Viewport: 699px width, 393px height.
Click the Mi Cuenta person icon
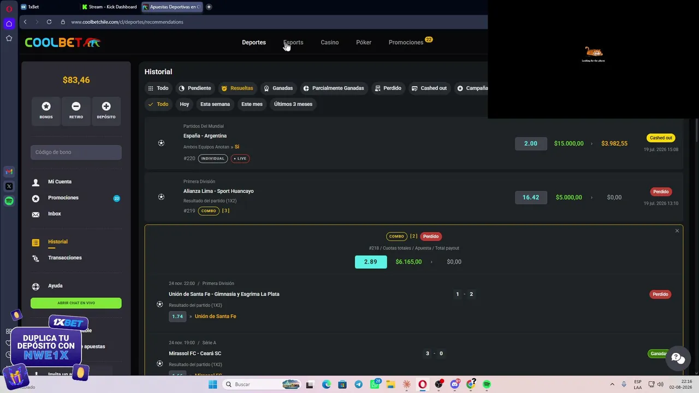point(35,182)
